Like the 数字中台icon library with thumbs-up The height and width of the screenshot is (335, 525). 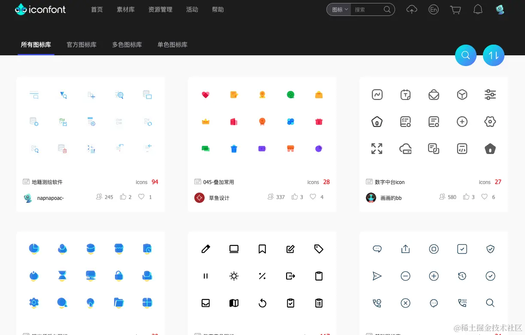coord(466,197)
